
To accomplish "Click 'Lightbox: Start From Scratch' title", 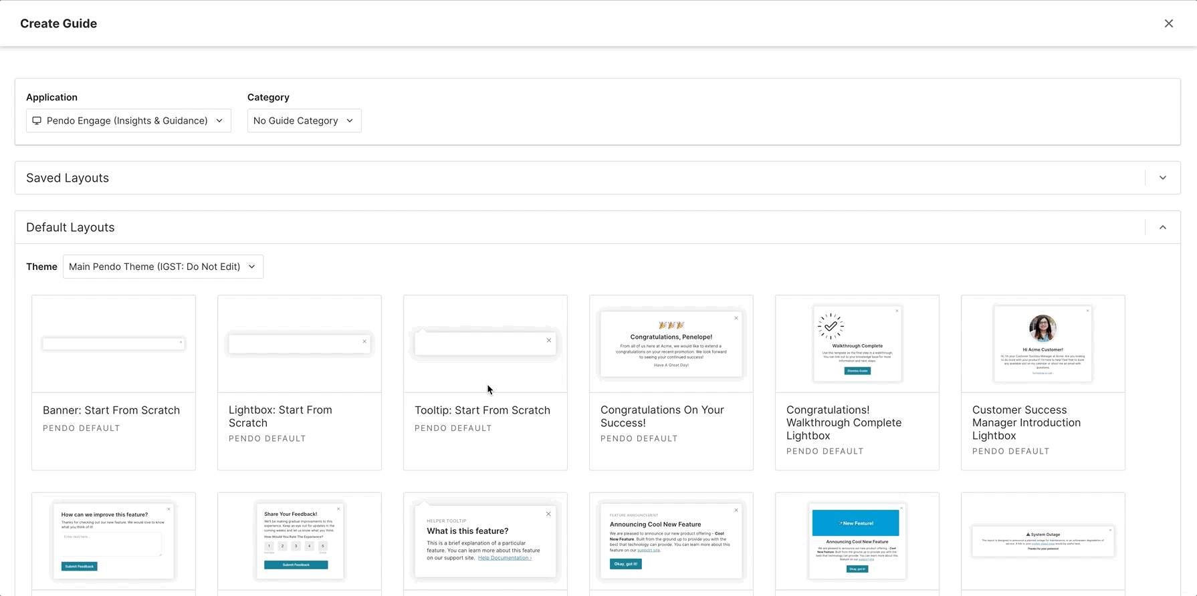I will (x=280, y=416).
